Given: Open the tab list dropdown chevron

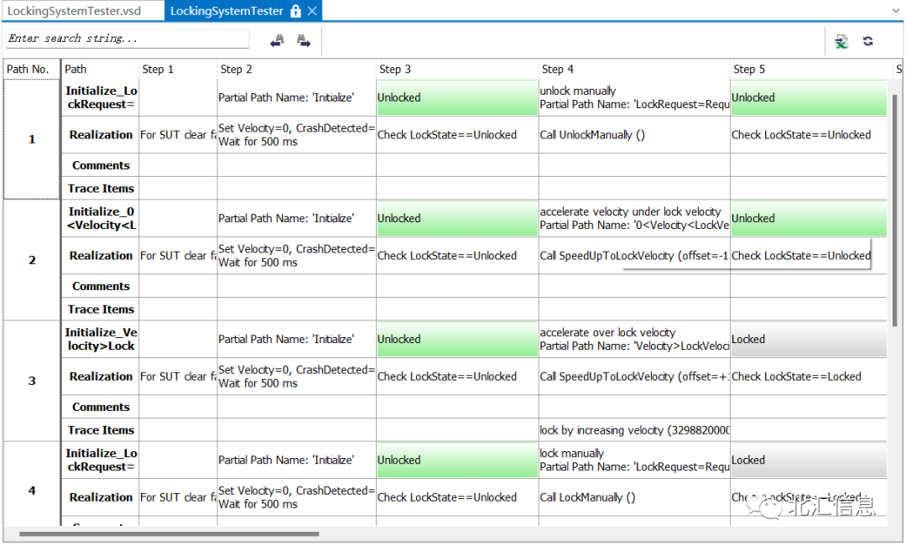Looking at the screenshot, I should click(893, 10).
